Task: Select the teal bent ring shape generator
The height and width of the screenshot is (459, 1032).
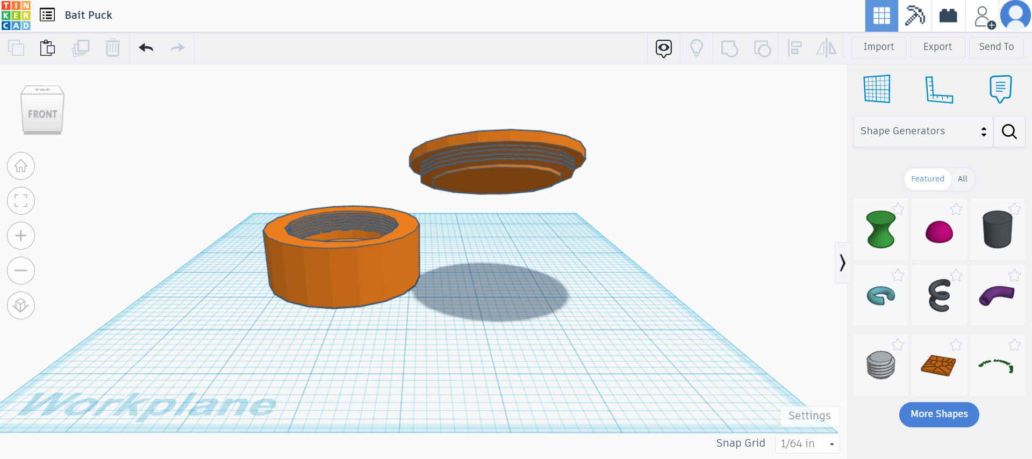Action: (x=881, y=295)
